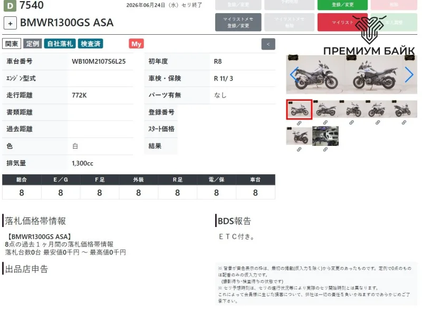The width and height of the screenshot is (422, 316).
Task: Show next photo with the right blue arrow
Action: point(409,74)
